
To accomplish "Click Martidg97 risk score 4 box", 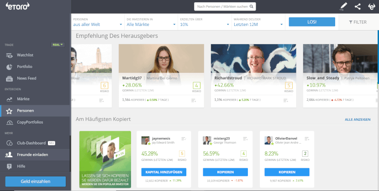I will pyautogui.click(x=196, y=85).
